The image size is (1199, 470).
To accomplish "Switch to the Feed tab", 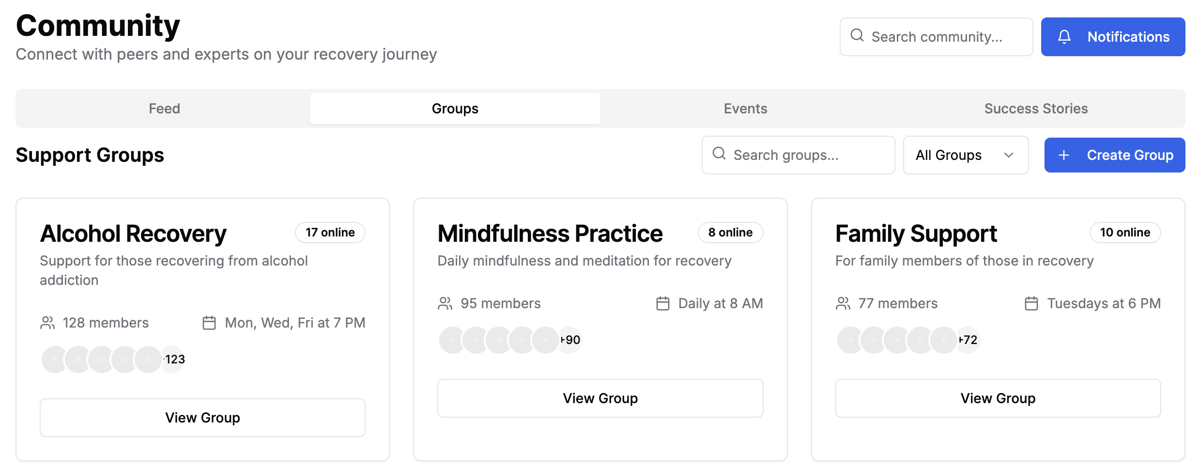I will point(164,109).
